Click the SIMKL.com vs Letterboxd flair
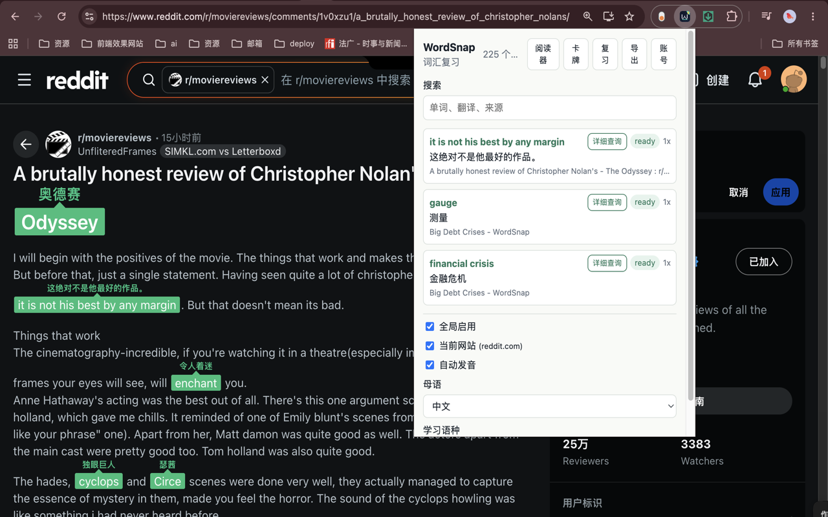This screenshot has width=828, height=517. (223, 151)
